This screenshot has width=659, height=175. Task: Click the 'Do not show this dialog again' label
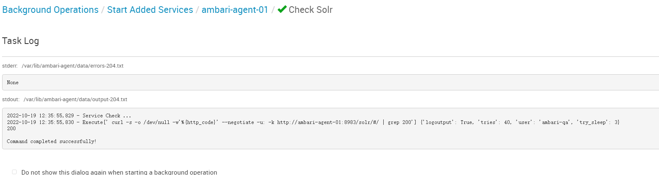coord(119,172)
